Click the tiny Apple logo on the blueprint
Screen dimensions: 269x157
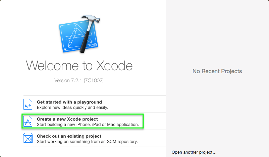pos(64,50)
